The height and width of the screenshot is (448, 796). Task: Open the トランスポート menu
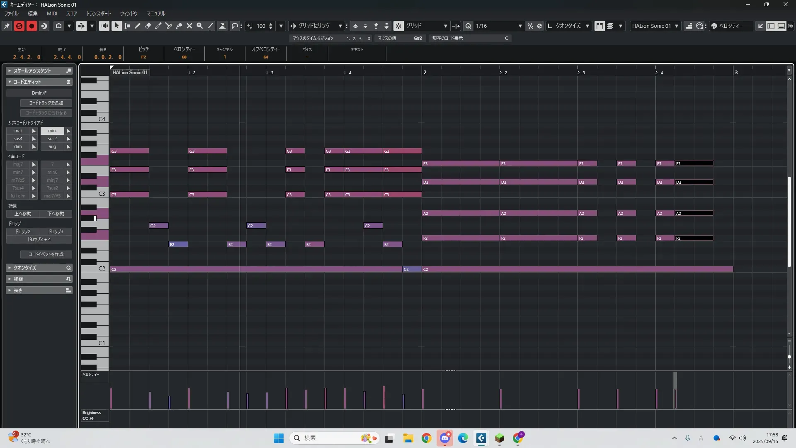(98, 13)
